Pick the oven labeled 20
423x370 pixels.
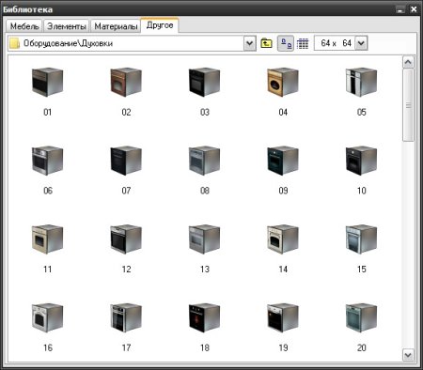coord(361,317)
